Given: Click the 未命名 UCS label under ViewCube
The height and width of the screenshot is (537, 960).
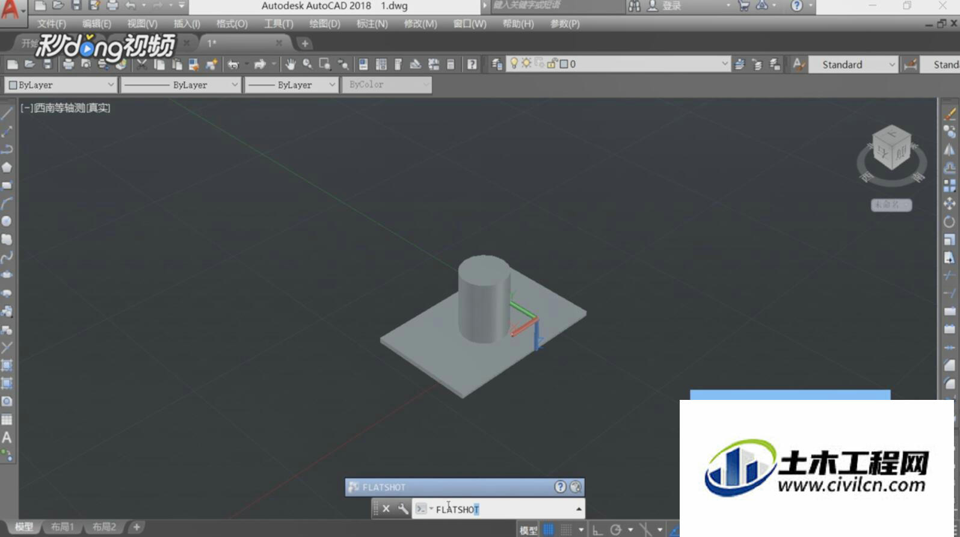Looking at the screenshot, I should pyautogui.click(x=891, y=205).
